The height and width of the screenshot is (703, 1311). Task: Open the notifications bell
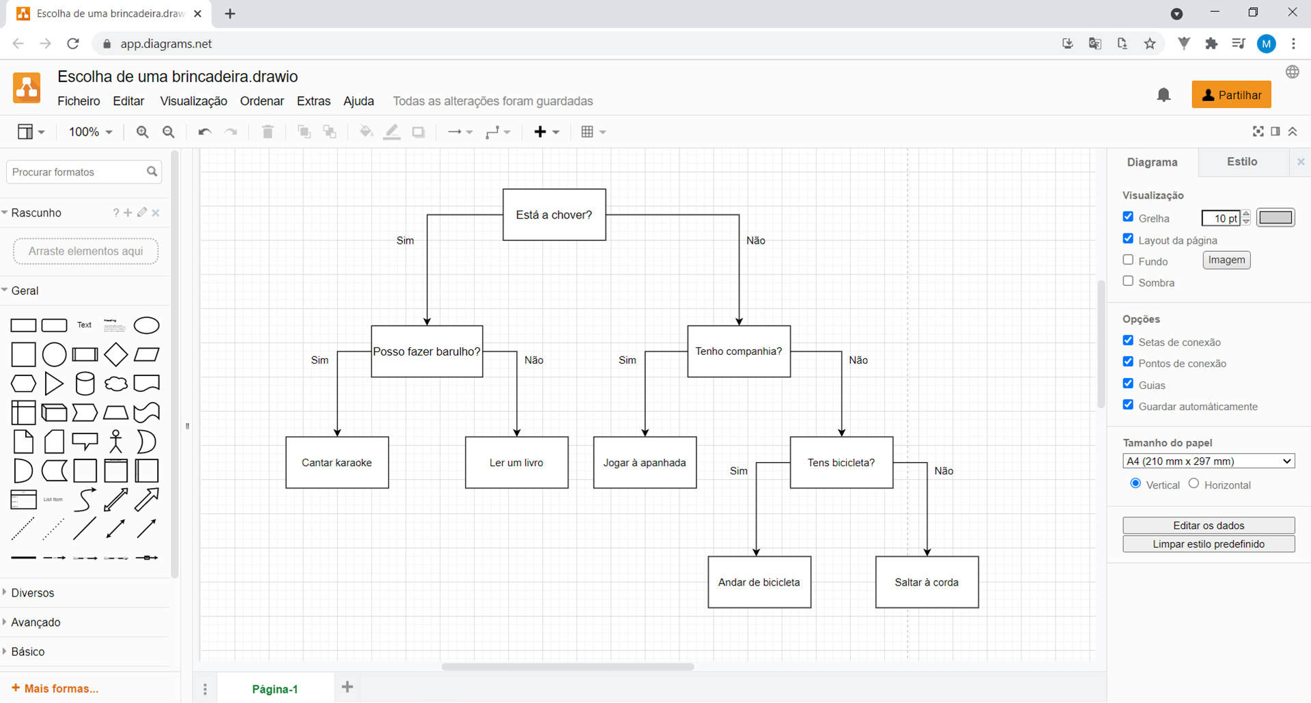click(1164, 95)
